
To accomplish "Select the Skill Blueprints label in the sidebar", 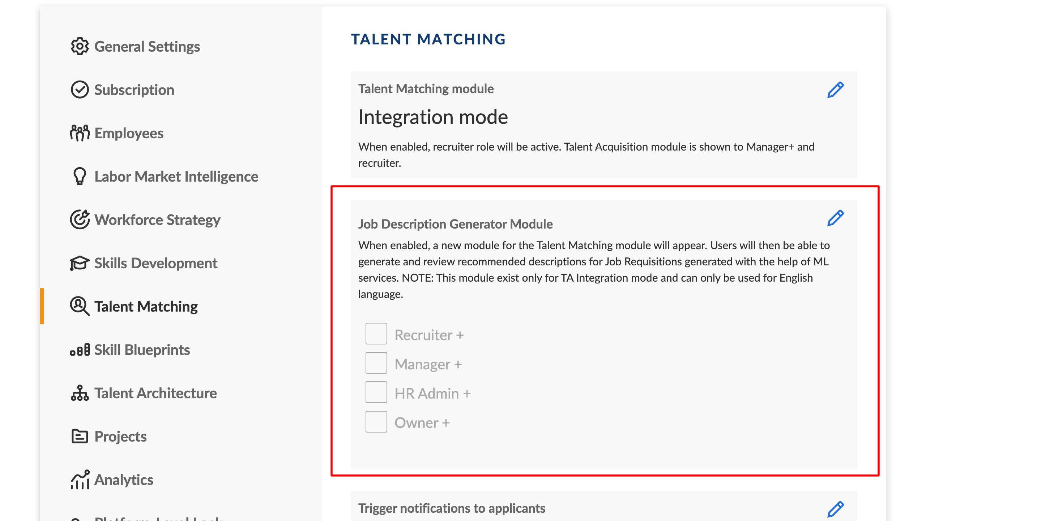I will (142, 350).
